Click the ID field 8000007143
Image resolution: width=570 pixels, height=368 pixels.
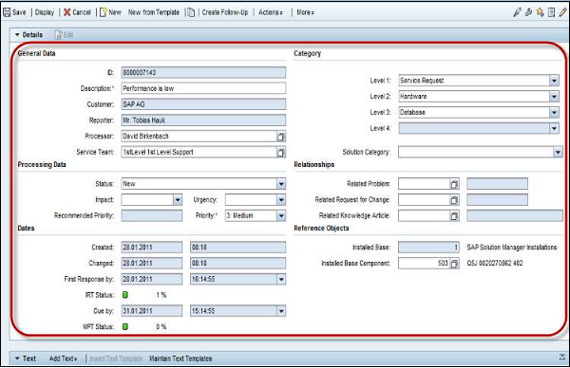tap(203, 73)
